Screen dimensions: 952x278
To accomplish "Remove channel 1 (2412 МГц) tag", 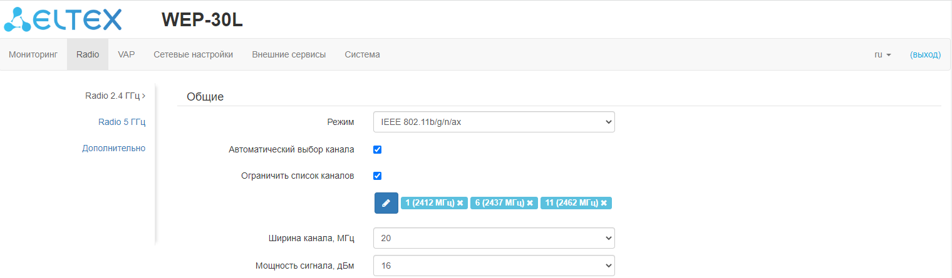I will tap(460, 203).
